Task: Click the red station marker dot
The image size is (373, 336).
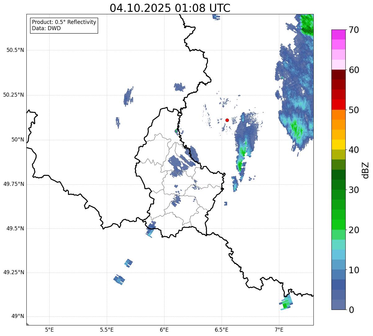Action: (227, 120)
